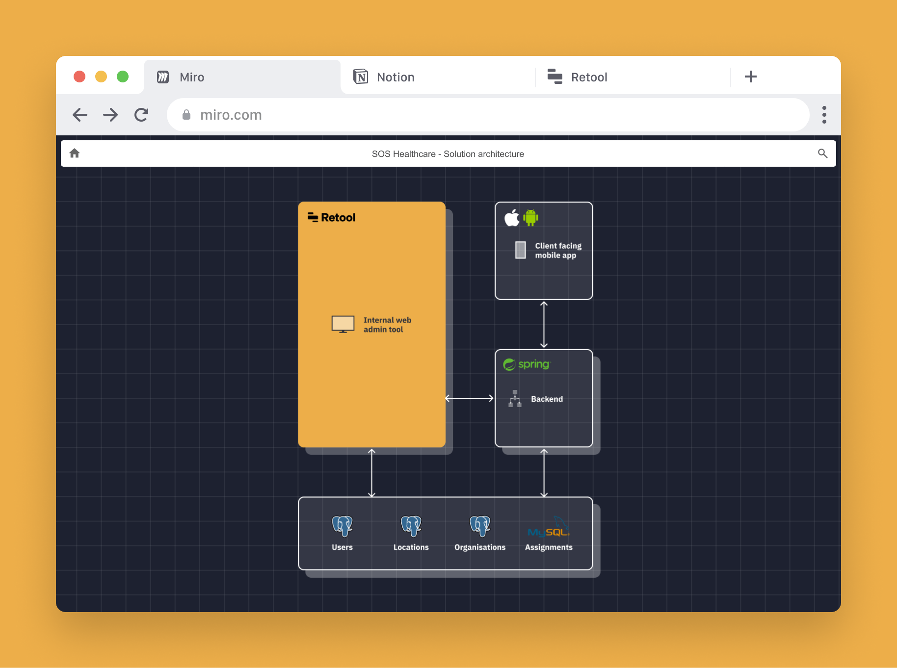This screenshot has width=897, height=668.
Task: Click the back navigation arrow
Action: click(80, 114)
